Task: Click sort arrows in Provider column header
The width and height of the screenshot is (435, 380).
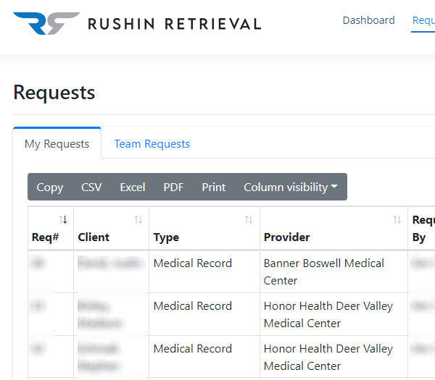Action: pos(397,219)
